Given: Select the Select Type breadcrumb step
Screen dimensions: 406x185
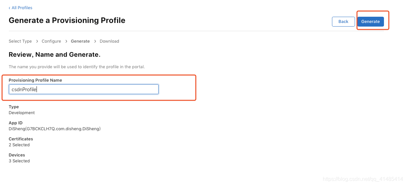Looking at the screenshot, I should click(x=20, y=41).
